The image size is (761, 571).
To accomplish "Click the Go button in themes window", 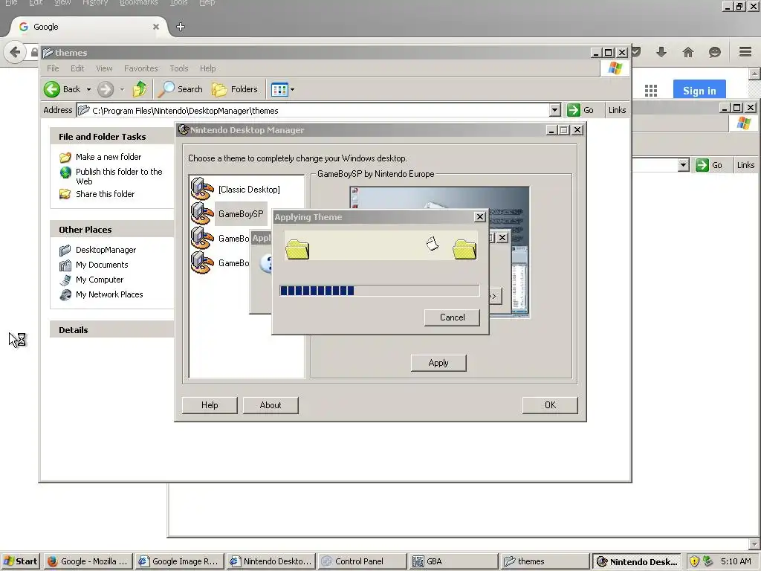I will (580, 110).
